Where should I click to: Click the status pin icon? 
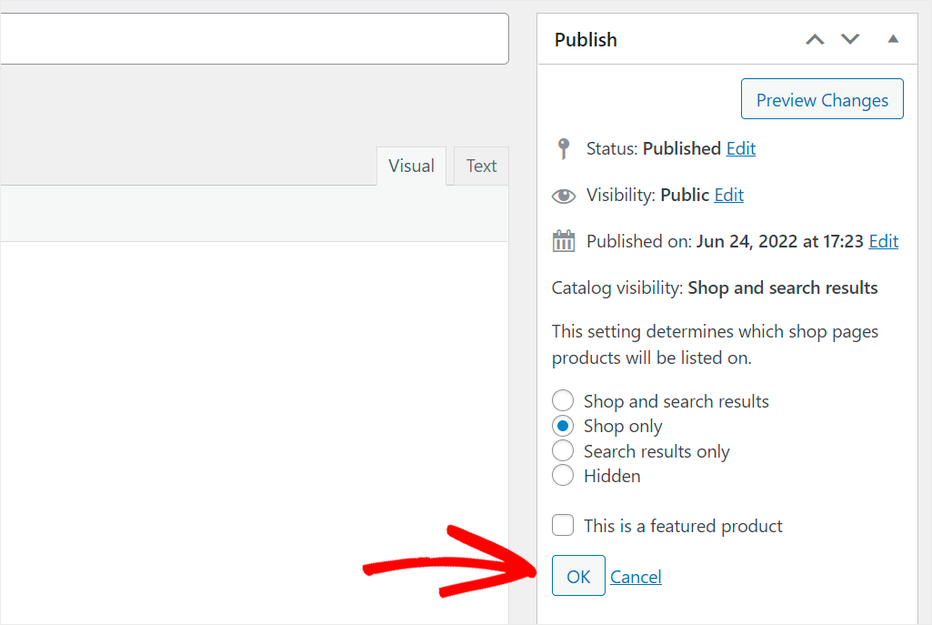pyautogui.click(x=564, y=148)
